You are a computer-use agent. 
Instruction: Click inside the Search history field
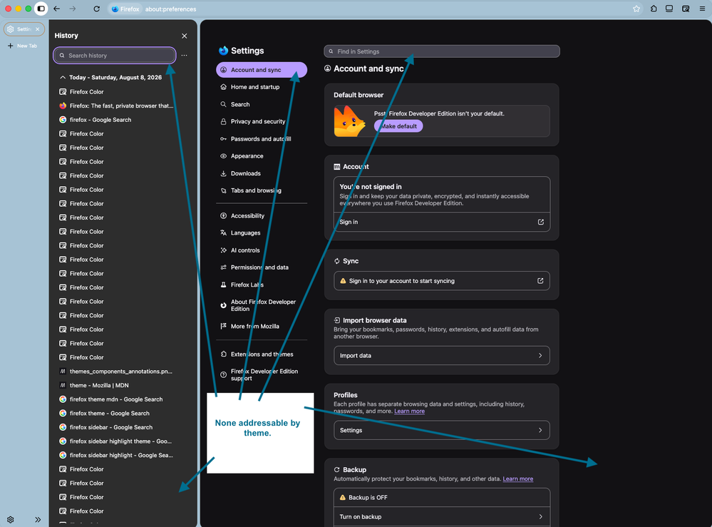point(115,56)
